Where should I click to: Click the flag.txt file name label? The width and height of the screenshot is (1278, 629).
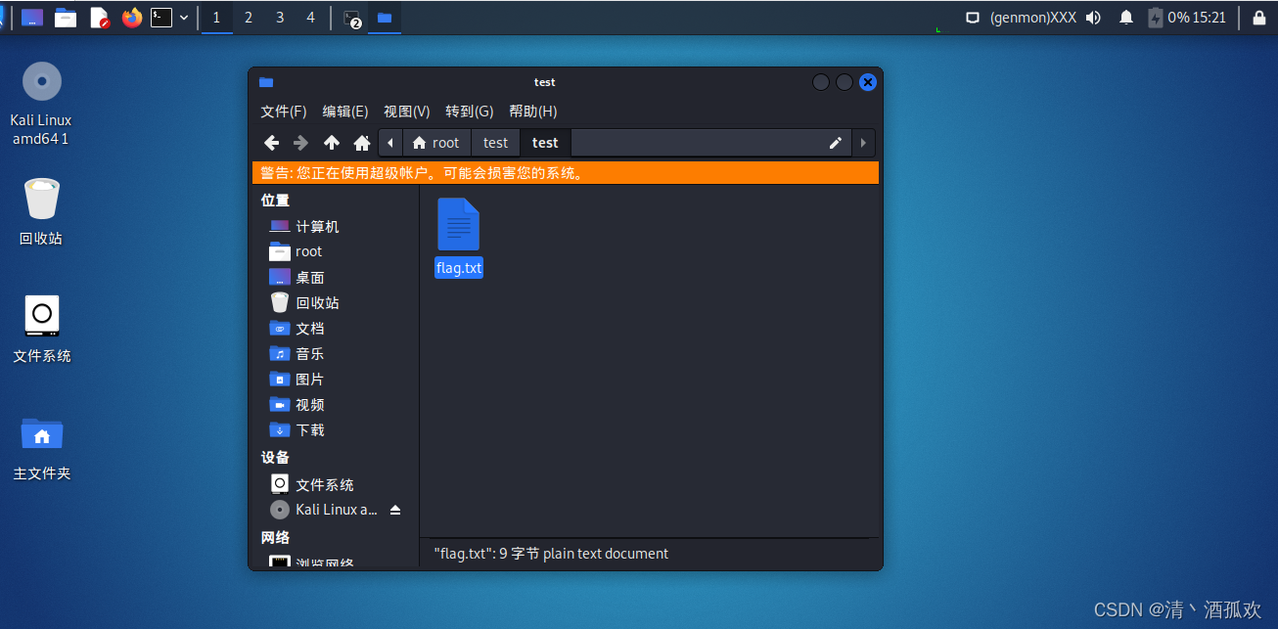point(459,268)
